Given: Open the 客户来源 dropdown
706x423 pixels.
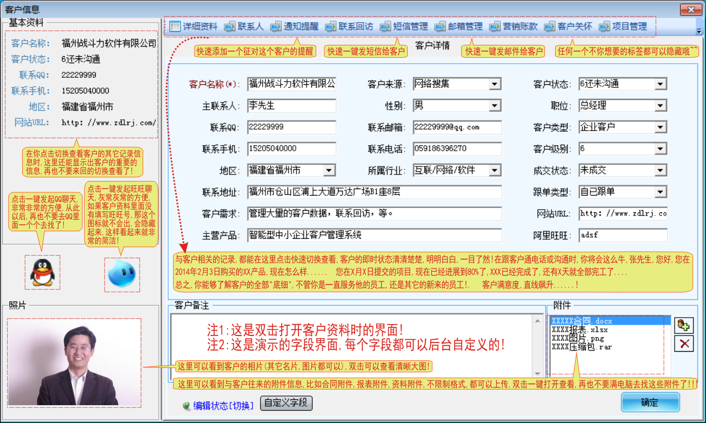Looking at the screenshot, I should tap(495, 84).
